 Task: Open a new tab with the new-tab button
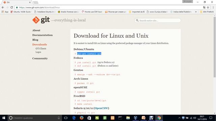click(x=36, y=2)
